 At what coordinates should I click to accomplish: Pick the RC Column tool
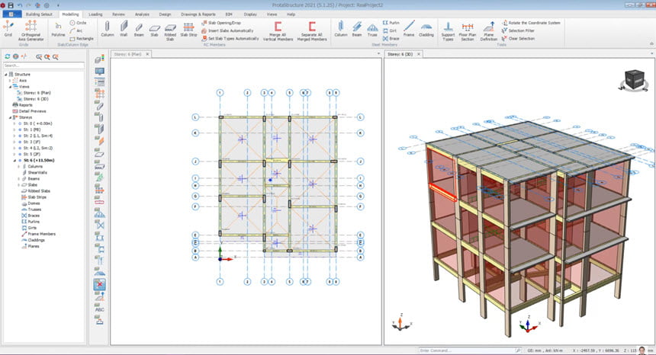pyautogui.click(x=107, y=29)
